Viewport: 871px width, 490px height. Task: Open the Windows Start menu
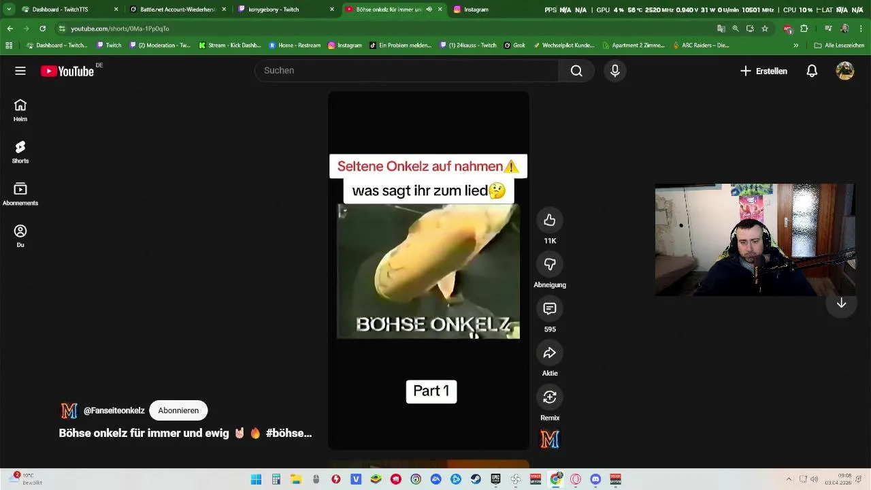[x=256, y=479]
